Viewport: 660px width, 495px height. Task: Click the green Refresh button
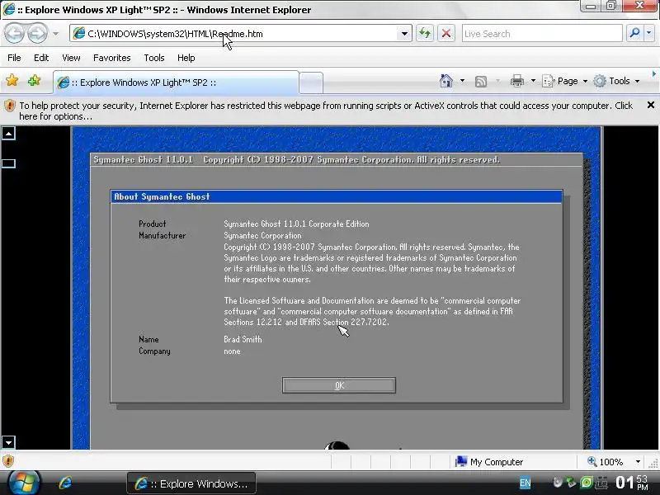tap(425, 33)
